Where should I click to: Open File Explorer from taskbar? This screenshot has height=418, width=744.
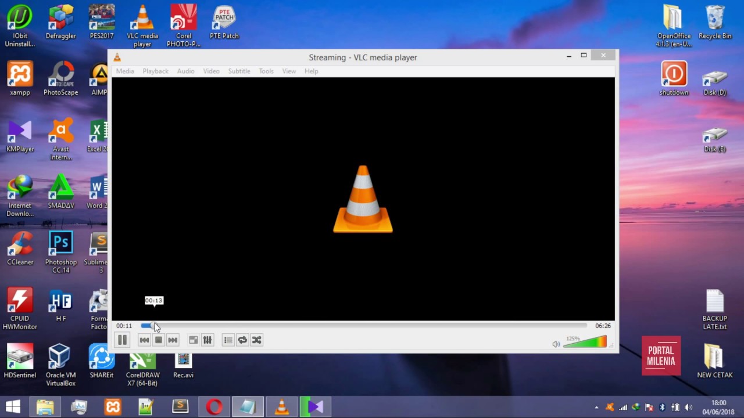tap(45, 407)
